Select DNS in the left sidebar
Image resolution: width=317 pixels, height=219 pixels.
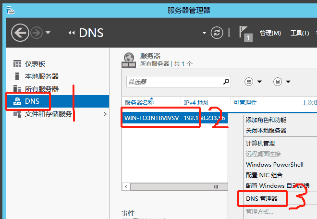(32, 101)
